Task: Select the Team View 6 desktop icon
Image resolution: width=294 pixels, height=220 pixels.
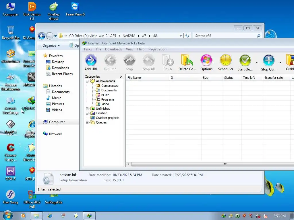Action: pyautogui.click(x=75, y=9)
